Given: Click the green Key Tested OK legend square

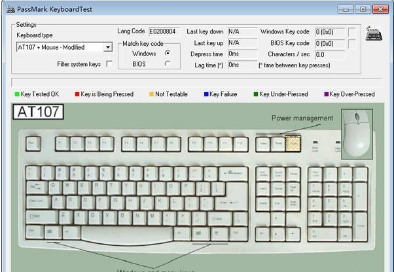Looking at the screenshot, I should pos(17,94).
